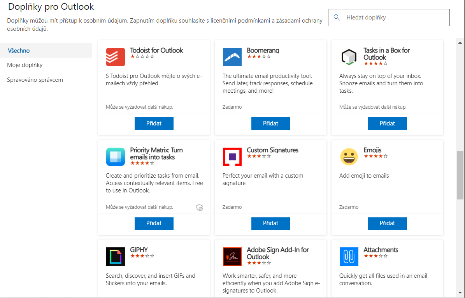This screenshot has height=298, width=465.
Task: Open the Priority Matrix app icon
Action: 115,157
